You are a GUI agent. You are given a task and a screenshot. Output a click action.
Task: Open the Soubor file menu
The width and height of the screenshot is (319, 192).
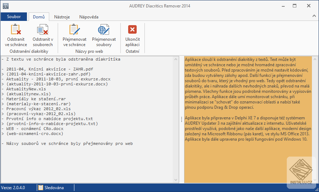click(x=14, y=17)
